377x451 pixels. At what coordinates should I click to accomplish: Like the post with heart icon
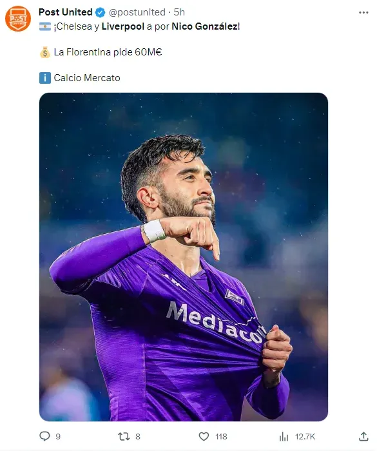pyautogui.click(x=204, y=436)
